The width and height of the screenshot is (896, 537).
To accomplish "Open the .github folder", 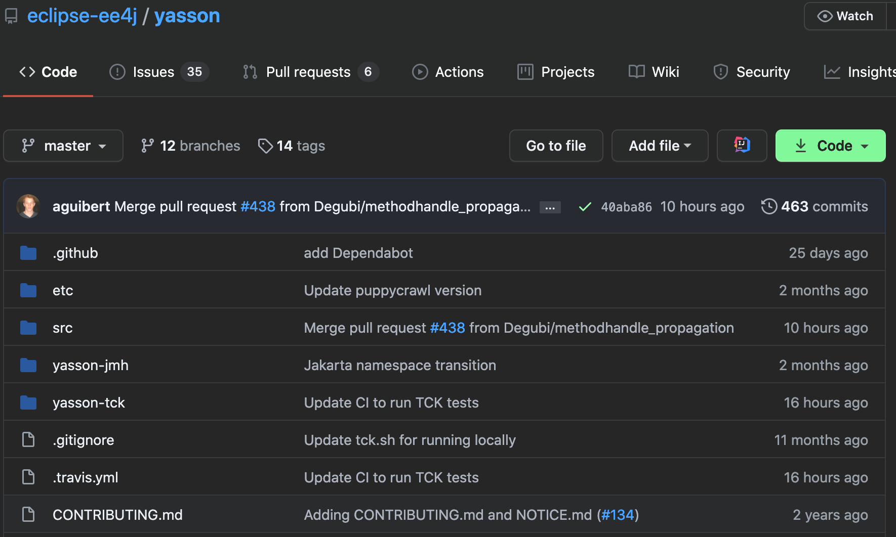I will point(75,253).
